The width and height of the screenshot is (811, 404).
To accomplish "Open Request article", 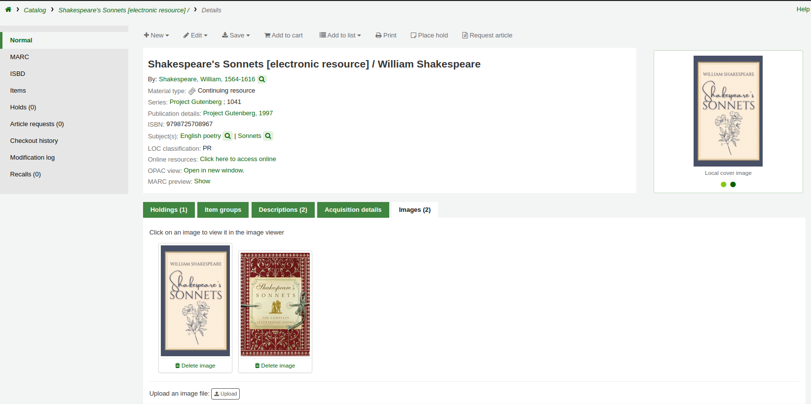I will click(x=487, y=35).
